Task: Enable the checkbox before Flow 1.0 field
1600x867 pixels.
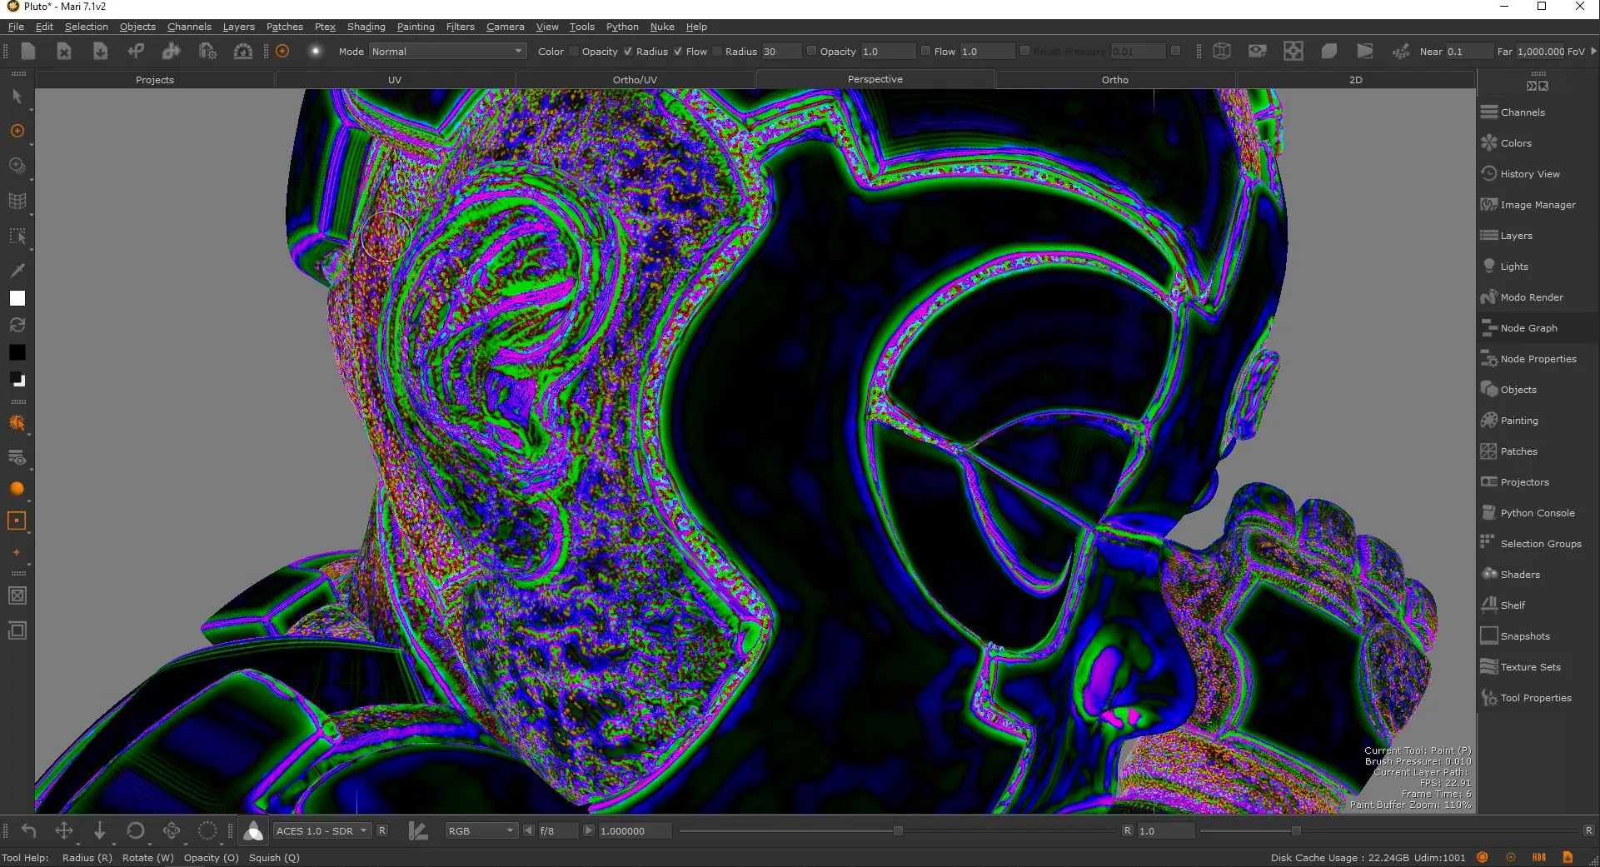Action: coord(925,51)
